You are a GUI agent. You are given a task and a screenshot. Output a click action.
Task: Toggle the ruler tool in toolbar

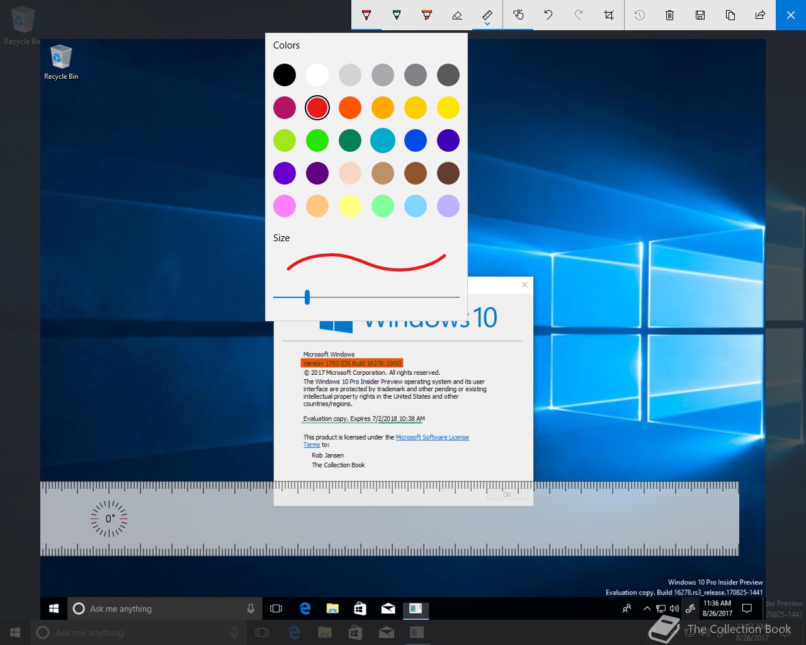(487, 14)
